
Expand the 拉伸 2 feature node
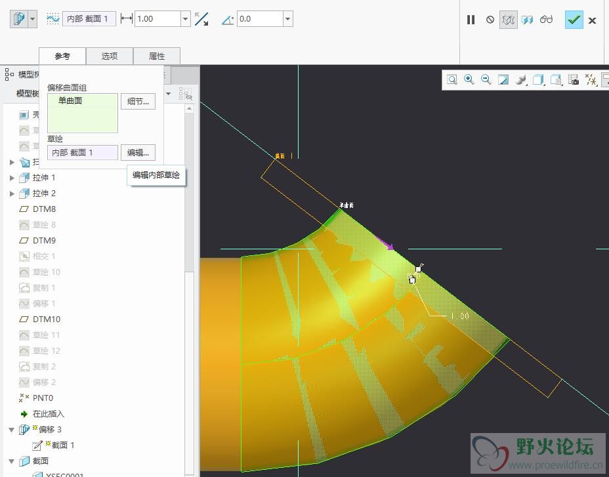(x=12, y=194)
